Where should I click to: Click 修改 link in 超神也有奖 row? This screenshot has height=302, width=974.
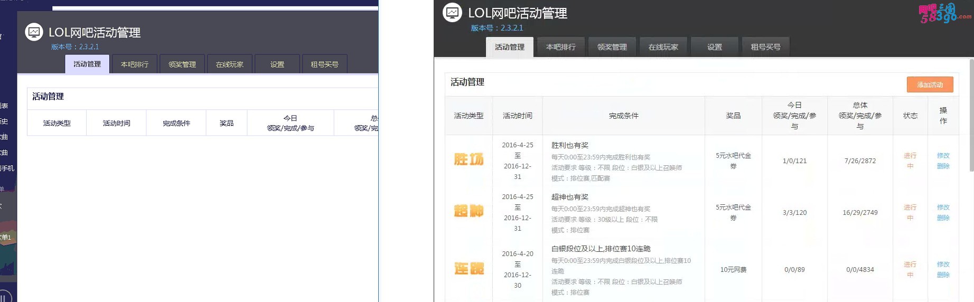(943, 207)
